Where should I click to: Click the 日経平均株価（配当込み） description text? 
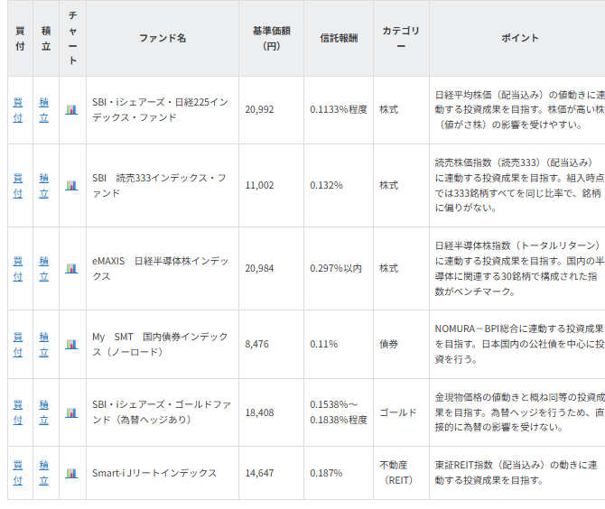tap(519, 110)
